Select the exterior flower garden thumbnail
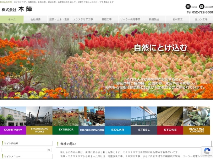This screenshot has height=159, width=213. [x=65, y=116]
